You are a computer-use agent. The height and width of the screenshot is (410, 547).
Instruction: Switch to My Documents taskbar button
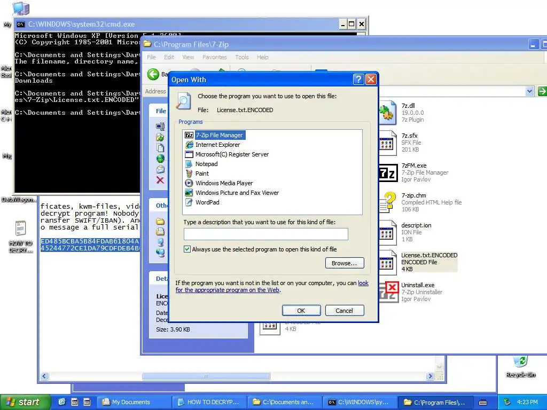pos(134,402)
